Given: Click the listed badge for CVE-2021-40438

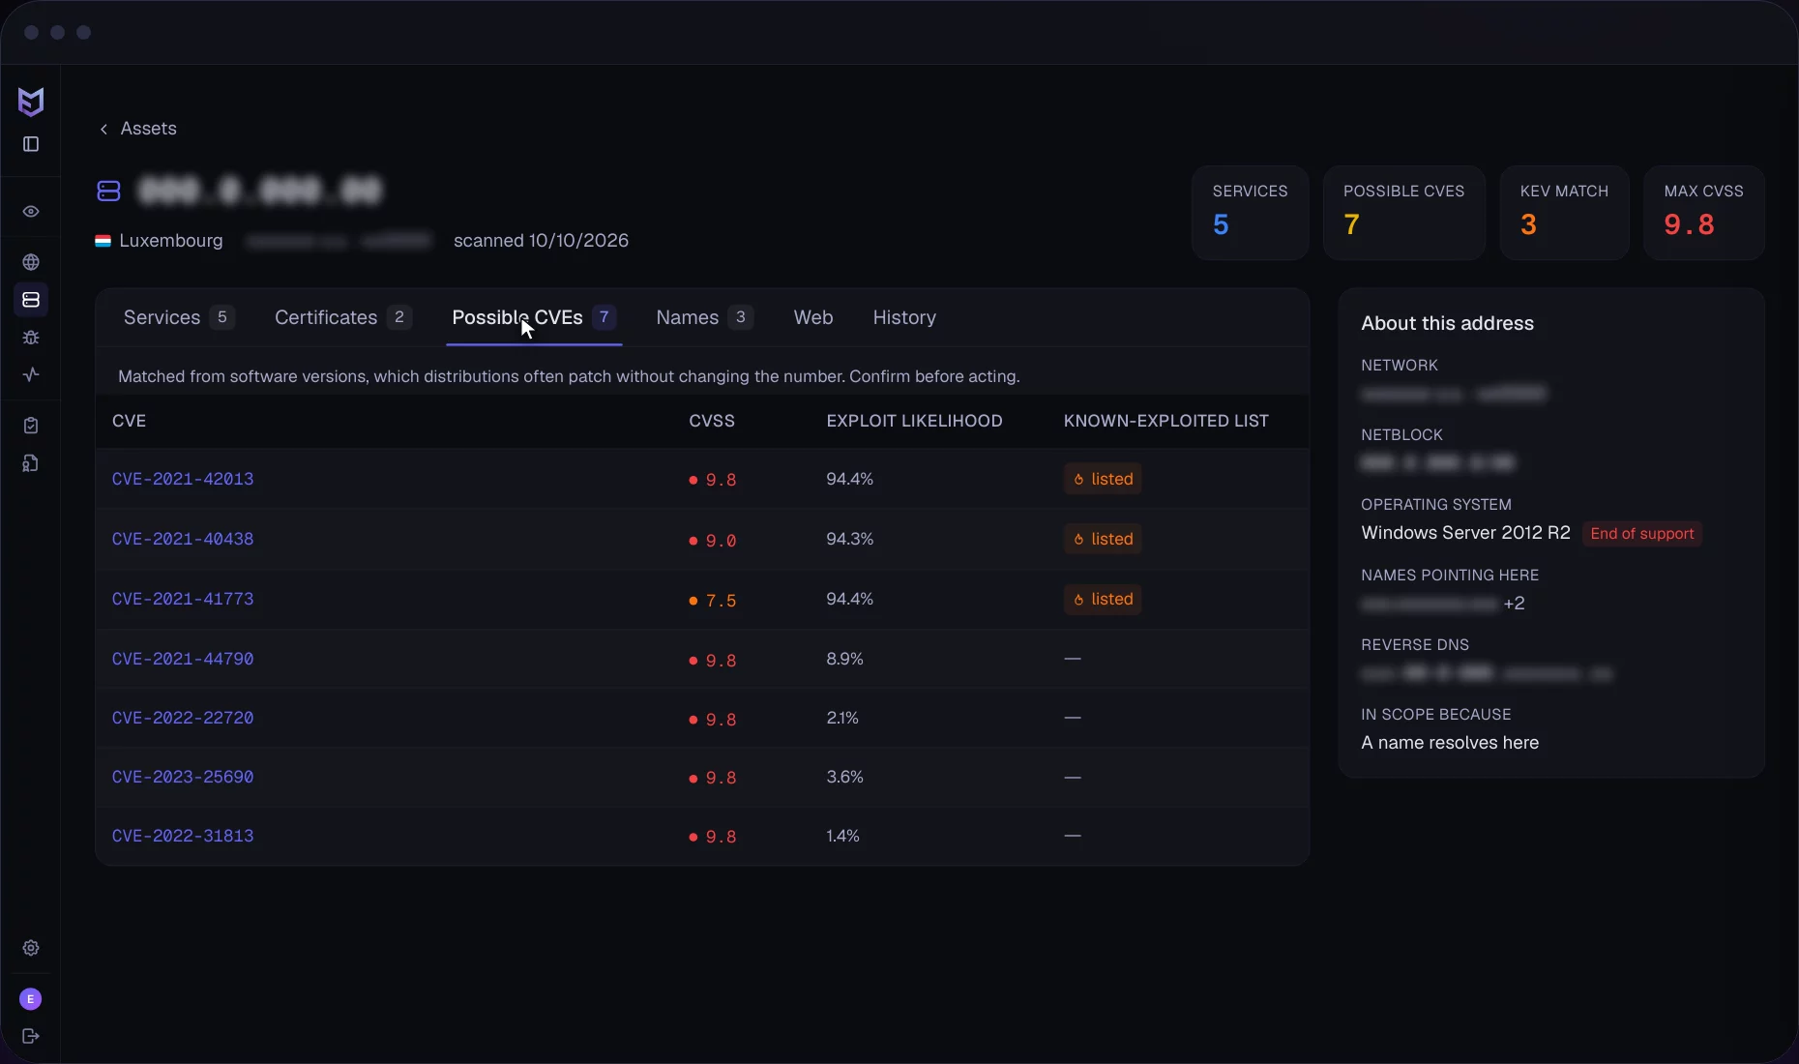Looking at the screenshot, I should pyautogui.click(x=1103, y=539).
